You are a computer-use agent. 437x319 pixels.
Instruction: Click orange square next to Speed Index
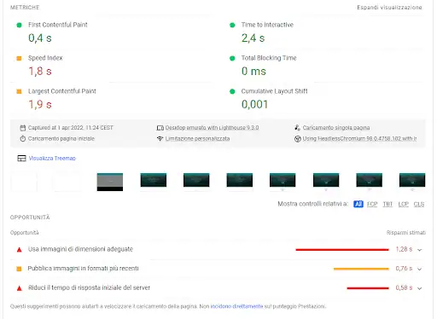tap(19, 58)
